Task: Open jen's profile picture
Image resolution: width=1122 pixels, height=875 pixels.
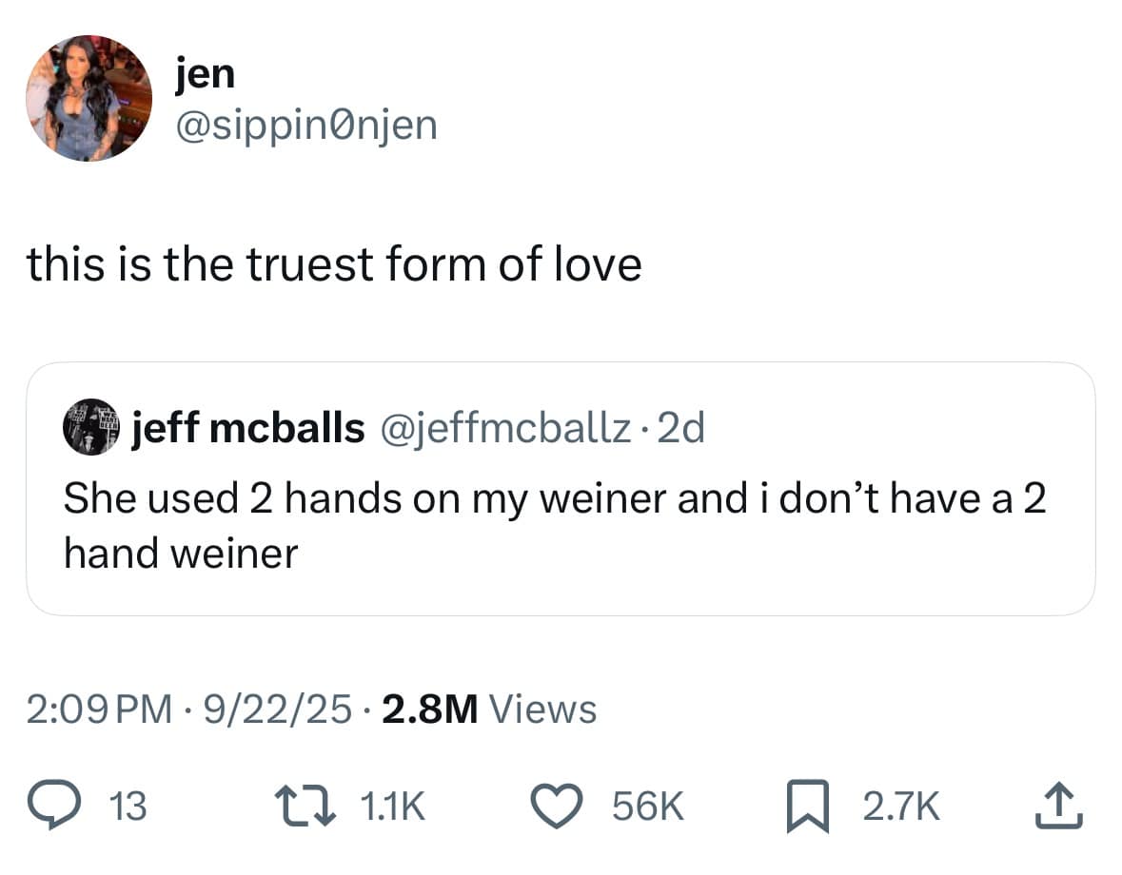Action: point(88,98)
